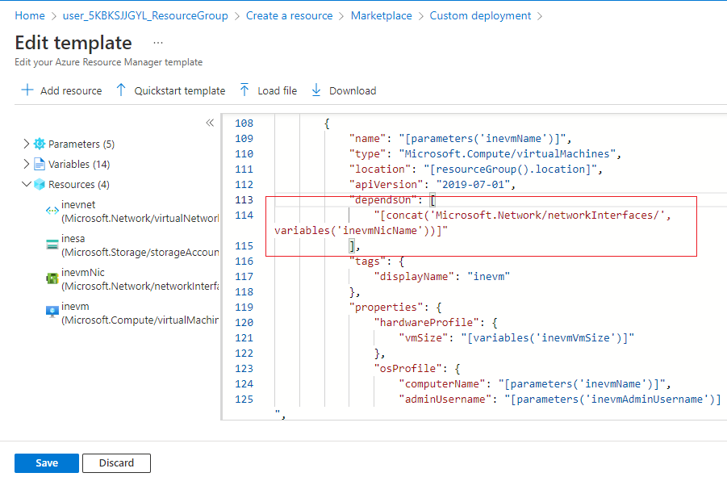Save the template

(x=46, y=462)
